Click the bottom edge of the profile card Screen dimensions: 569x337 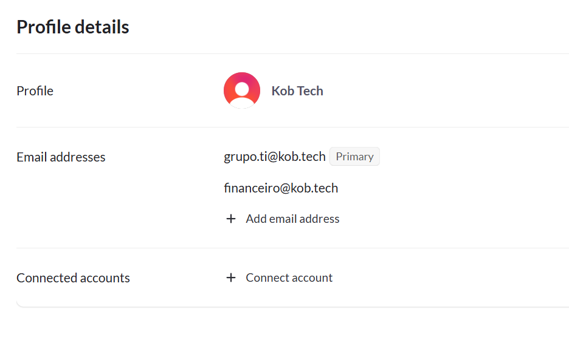pyautogui.click(x=292, y=307)
